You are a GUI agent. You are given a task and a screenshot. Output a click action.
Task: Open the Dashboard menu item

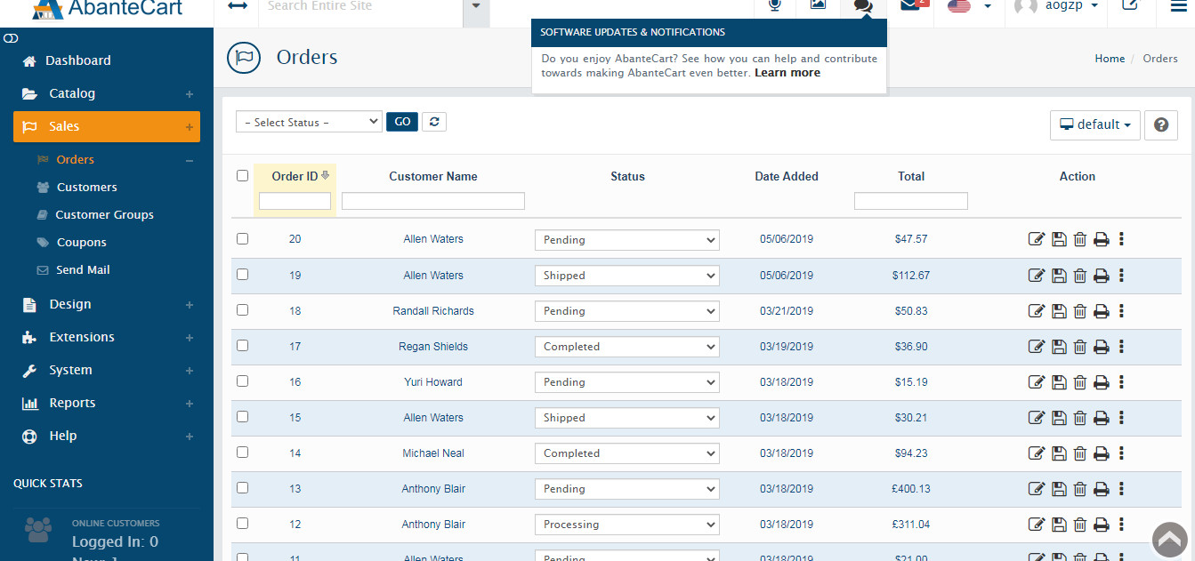78,60
